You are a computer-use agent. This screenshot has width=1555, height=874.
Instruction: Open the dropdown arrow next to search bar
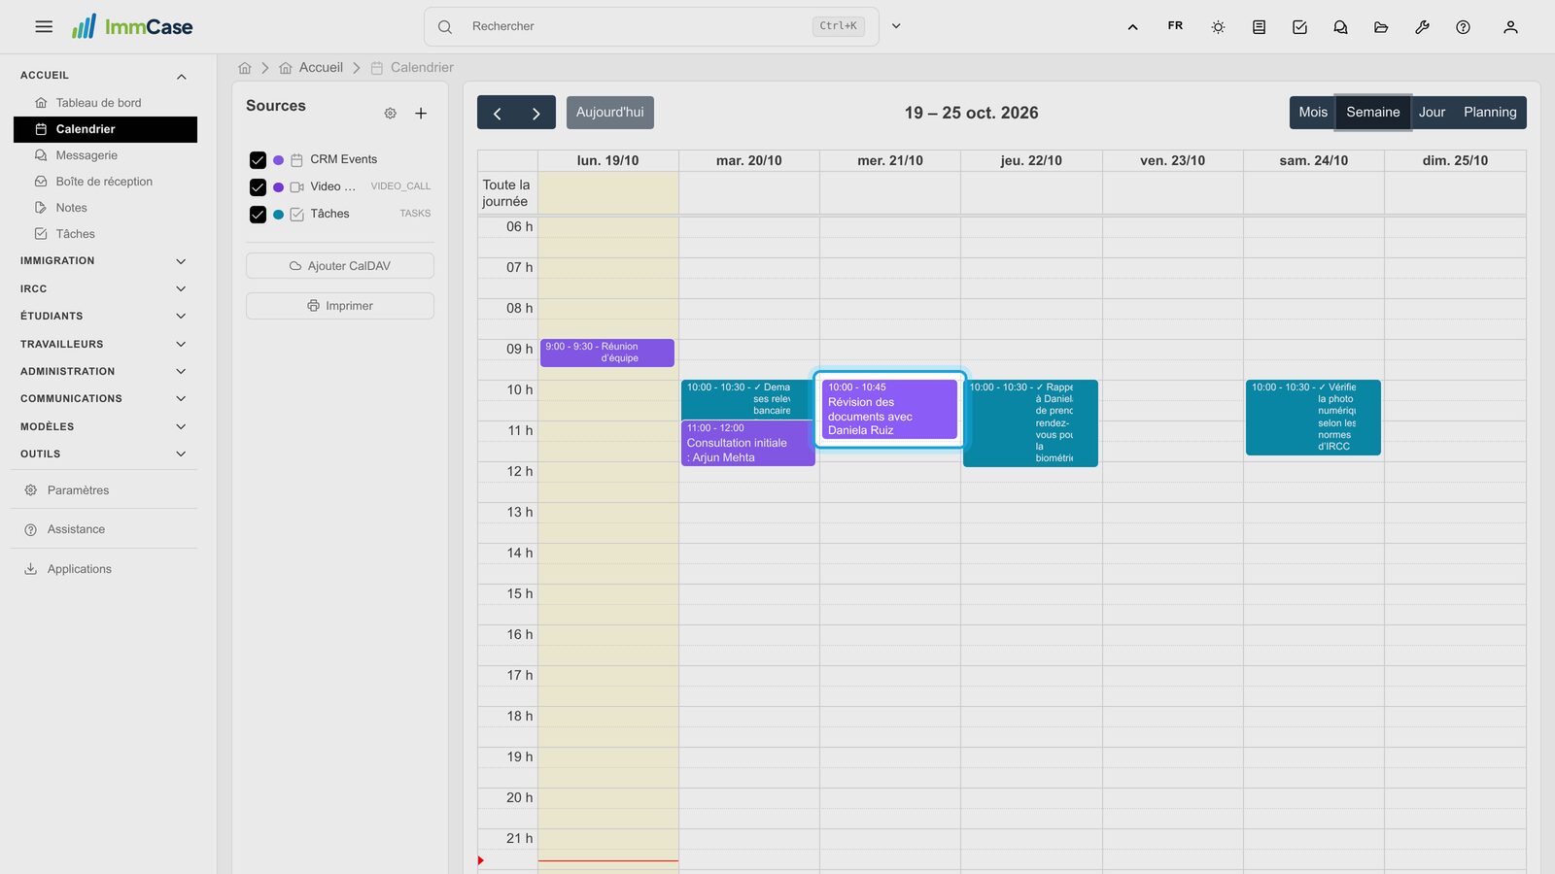pyautogui.click(x=896, y=26)
